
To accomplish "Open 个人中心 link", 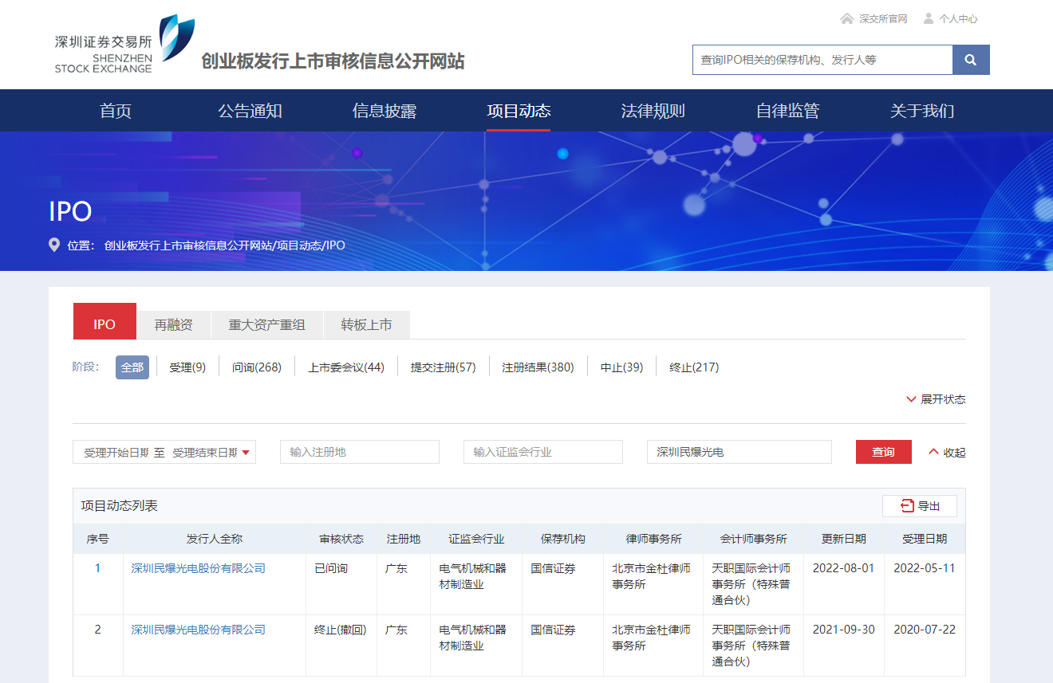I will [x=958, y=18].
